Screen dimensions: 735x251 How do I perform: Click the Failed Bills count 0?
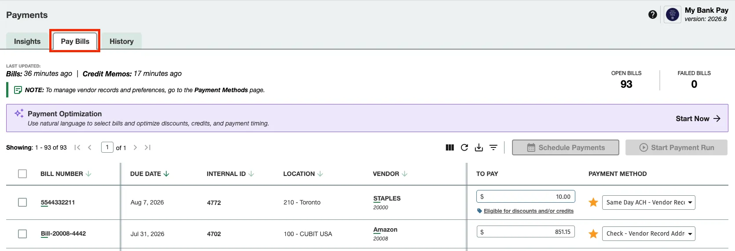(x=694, y=84)
